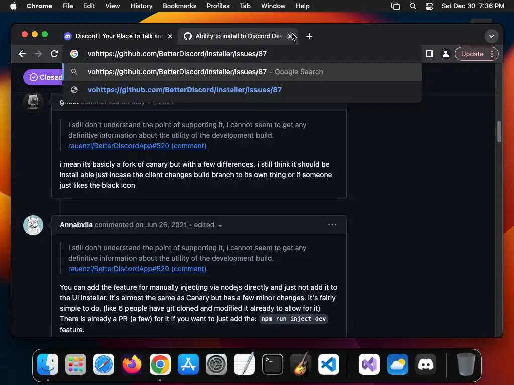Open the side panel icon
This screenshot has height=385, width=514.
(x=430, y=54)
